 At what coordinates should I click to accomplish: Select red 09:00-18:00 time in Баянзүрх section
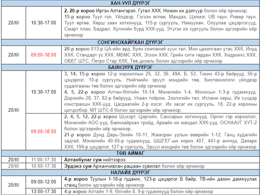43,132
